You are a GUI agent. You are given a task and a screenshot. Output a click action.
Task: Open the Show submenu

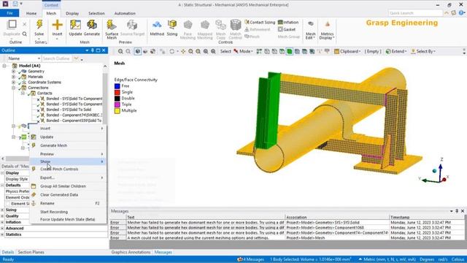coord(68,161)
